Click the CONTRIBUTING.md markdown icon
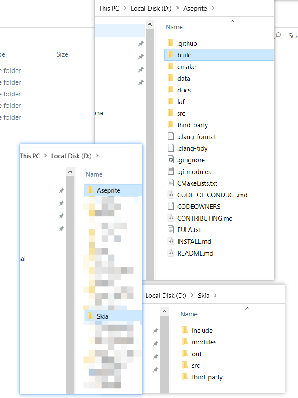 pyautogui.click(x=171, y=218)
